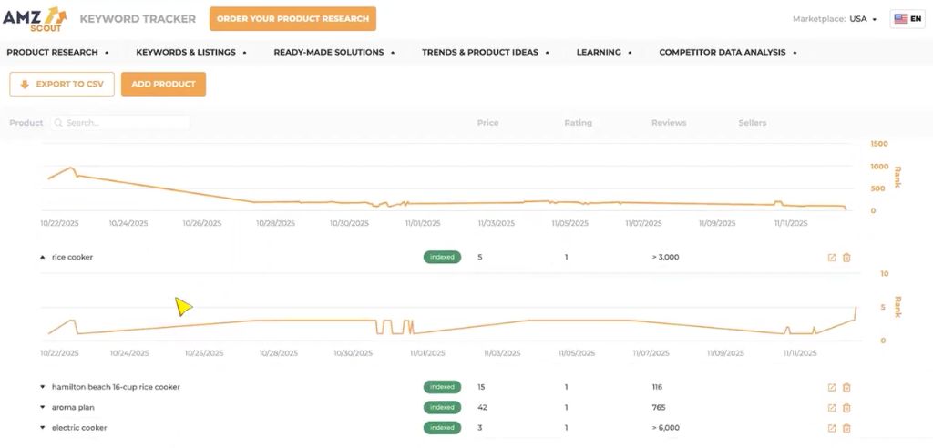This screenshot has height=448, width=933.
Task: Open Trends & Product Ideas menu
Action: [486, 52]
